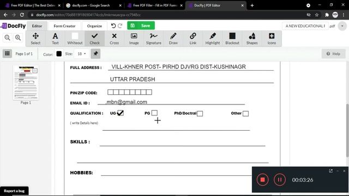The height and width of the screenshot is (196, 349).
Task: Click the mbn@gmail.com email text
Action: coord(127,102)
